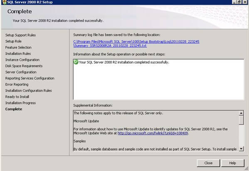Click the 'Complete' page heading
The height and width of the screenshot is (171, 249).
[x=20, y=12]
